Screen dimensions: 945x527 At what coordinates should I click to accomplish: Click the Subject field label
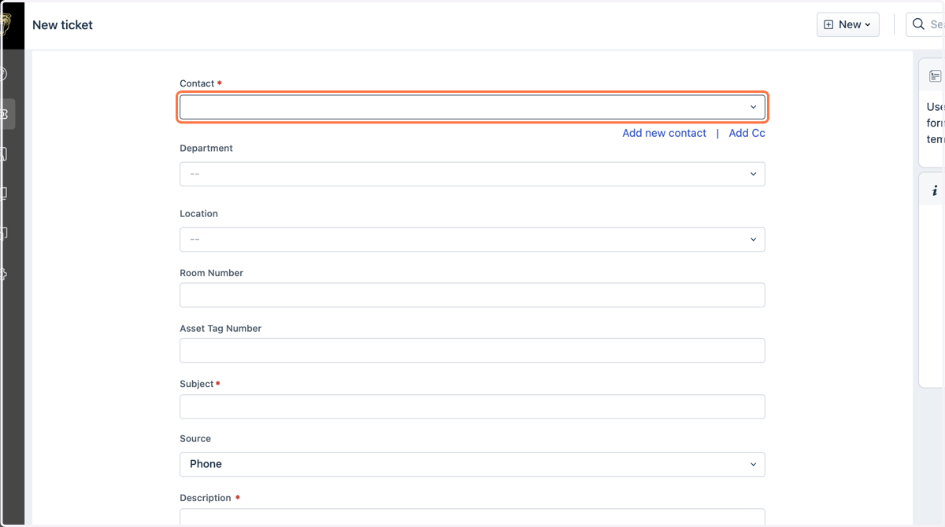tap(197, 384)
